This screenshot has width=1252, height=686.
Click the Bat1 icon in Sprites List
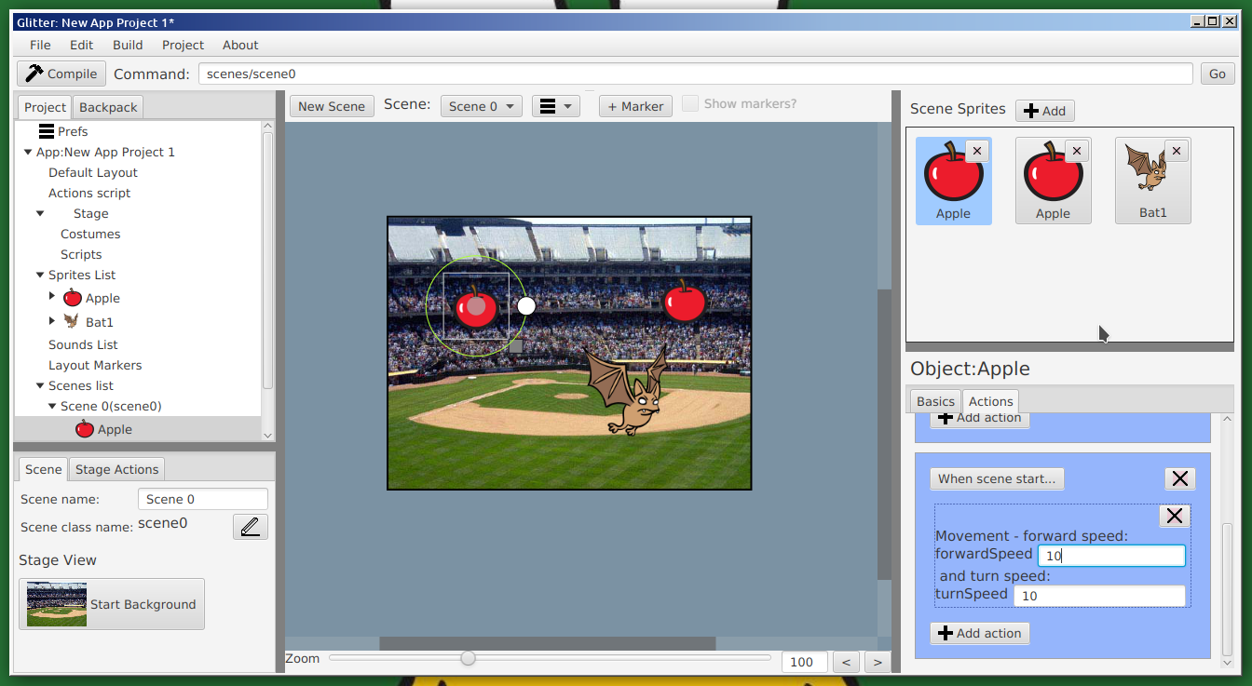[x=71, y=322]
